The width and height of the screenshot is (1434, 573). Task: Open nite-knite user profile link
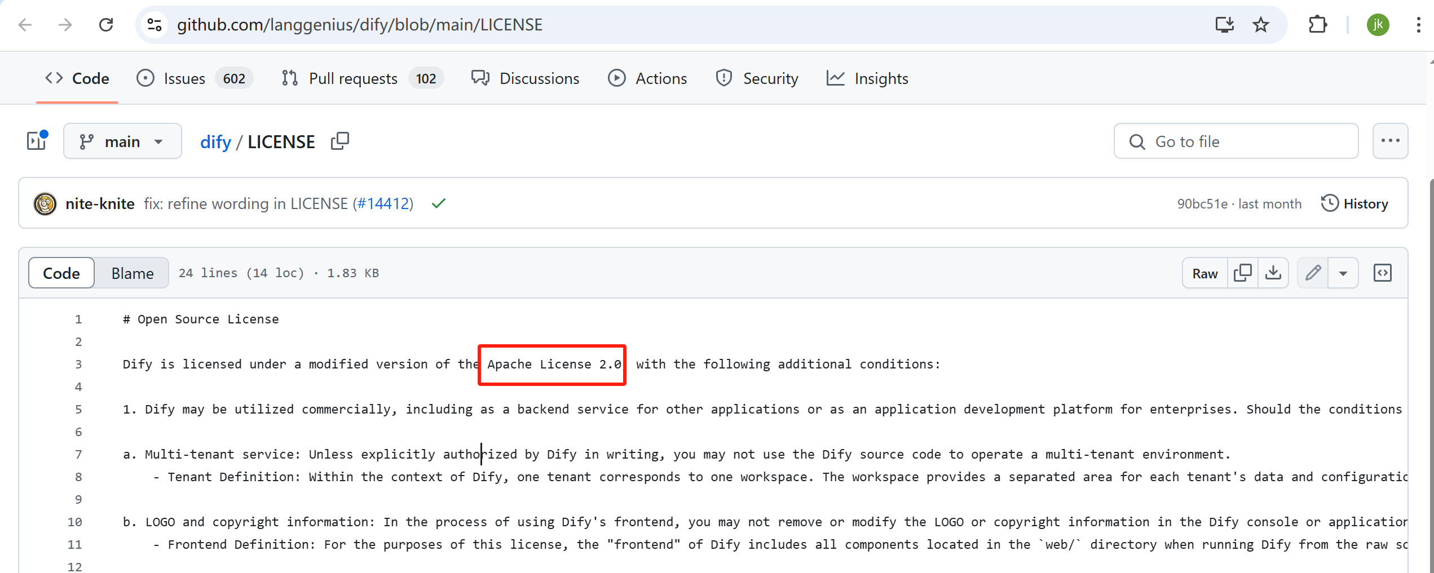(x=100, y=203)
